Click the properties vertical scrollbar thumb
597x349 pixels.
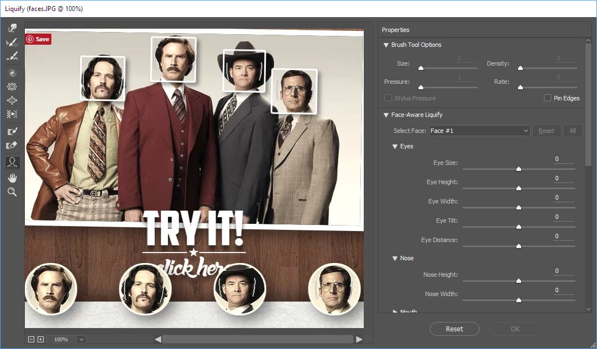pos(588,105)
